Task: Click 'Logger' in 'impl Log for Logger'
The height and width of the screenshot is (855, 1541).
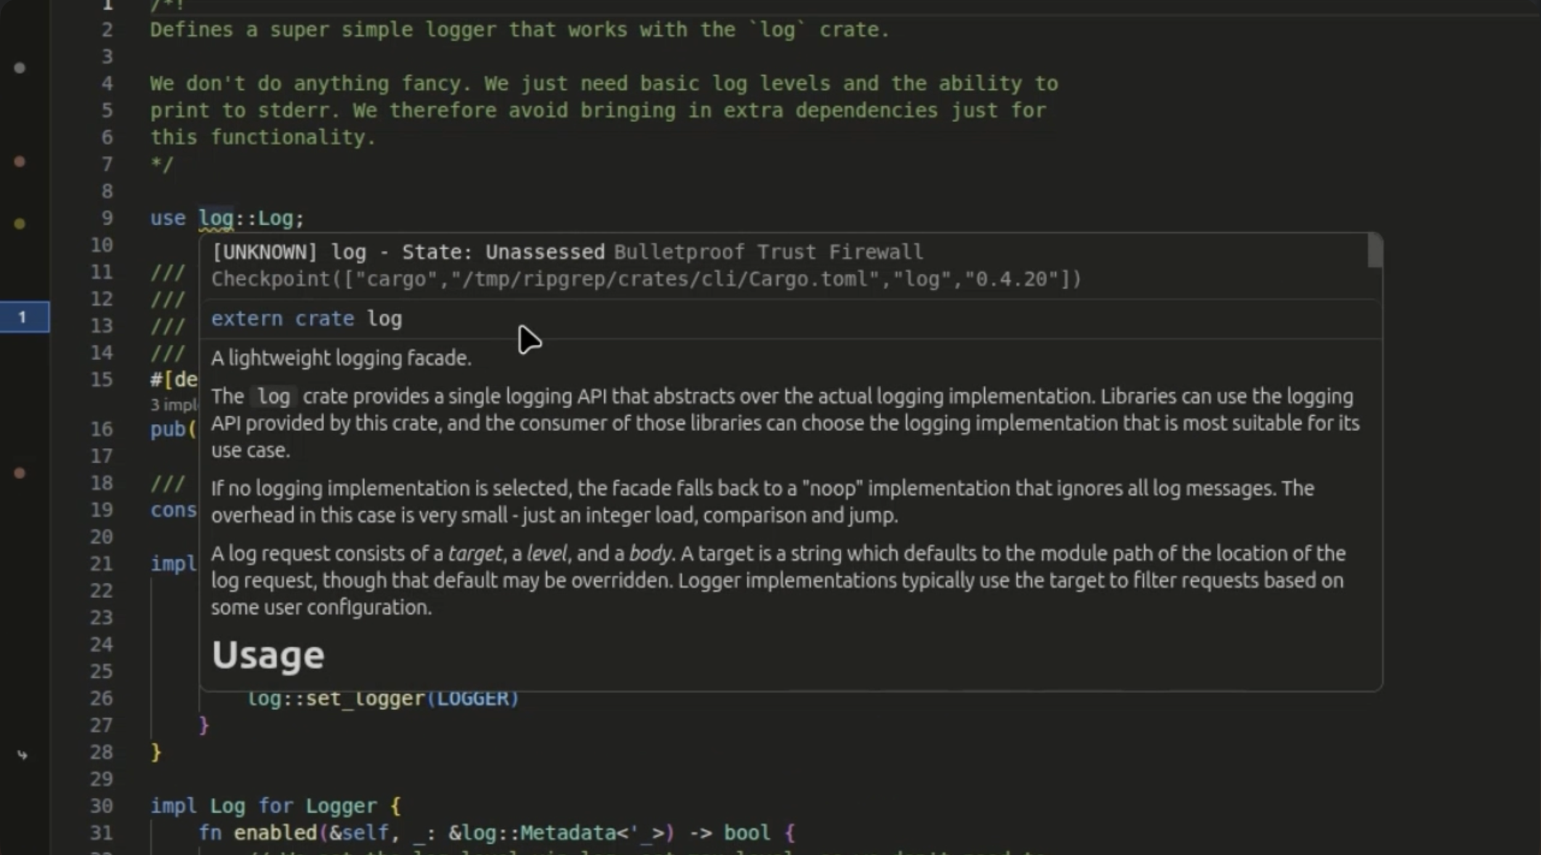Action: 341,806
